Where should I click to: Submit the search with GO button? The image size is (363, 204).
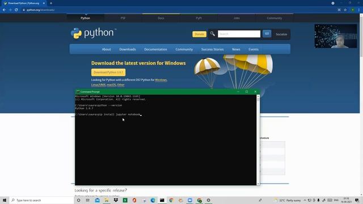click(267, 34)
